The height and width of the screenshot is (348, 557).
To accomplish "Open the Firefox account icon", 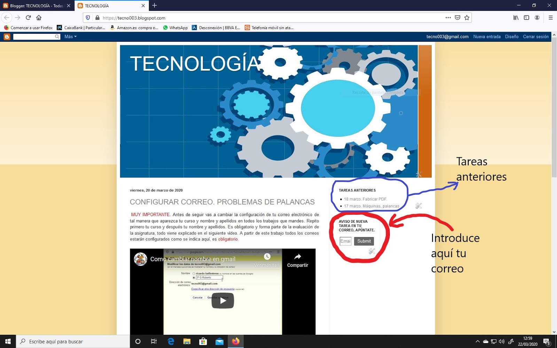I will (538, 18).
